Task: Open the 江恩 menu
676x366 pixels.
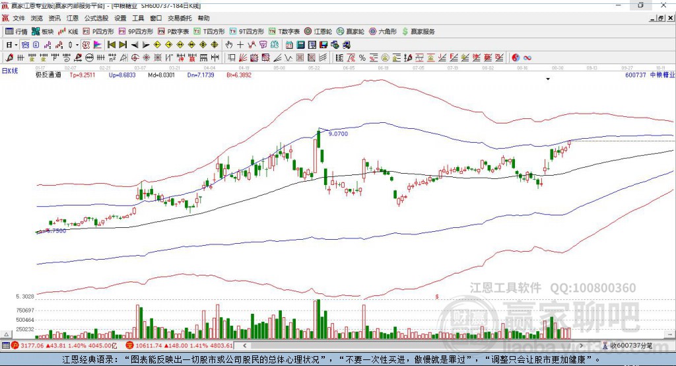Action: pos(73,18)
